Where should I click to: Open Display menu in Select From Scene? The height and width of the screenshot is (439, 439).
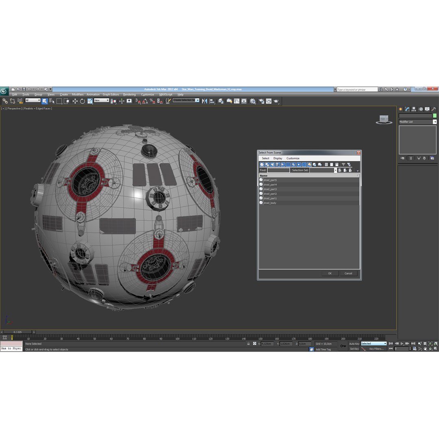point(278,159)
